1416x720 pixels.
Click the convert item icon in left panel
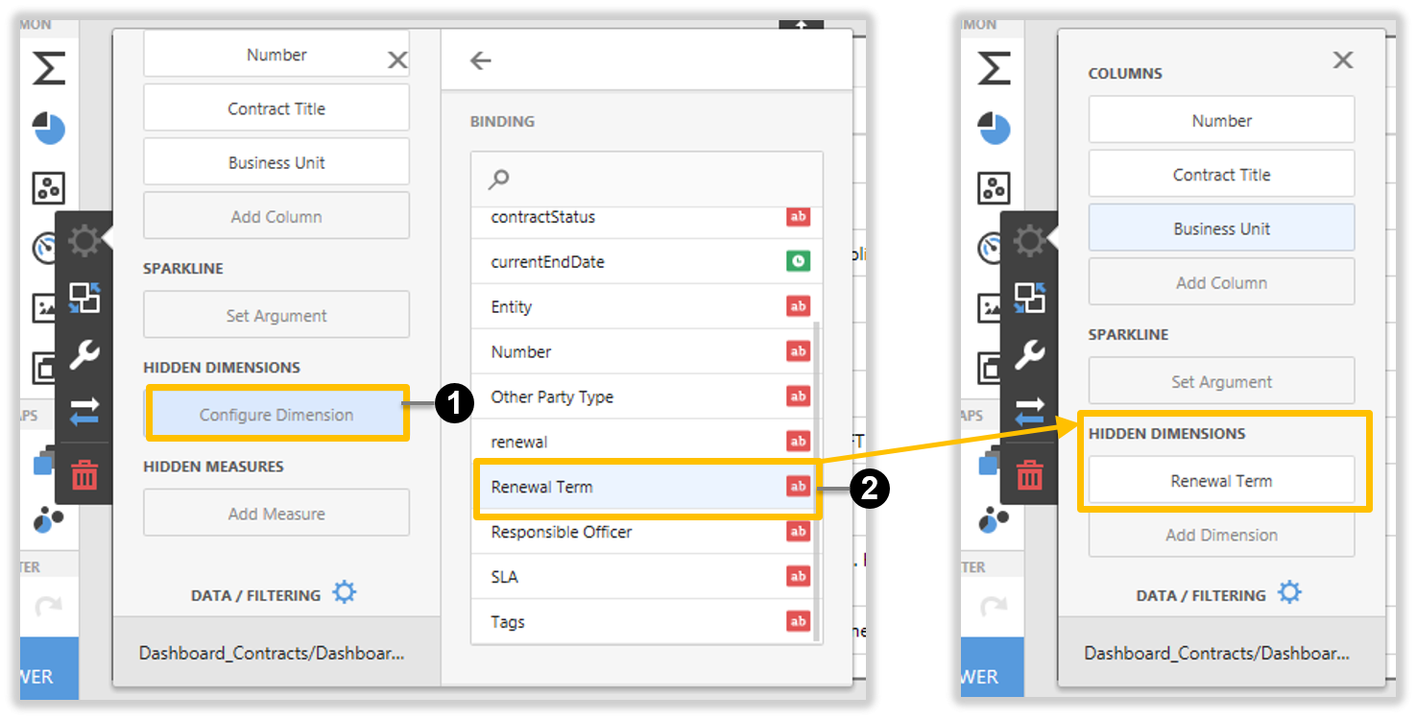pyautogui.click(x=84, y=298)
